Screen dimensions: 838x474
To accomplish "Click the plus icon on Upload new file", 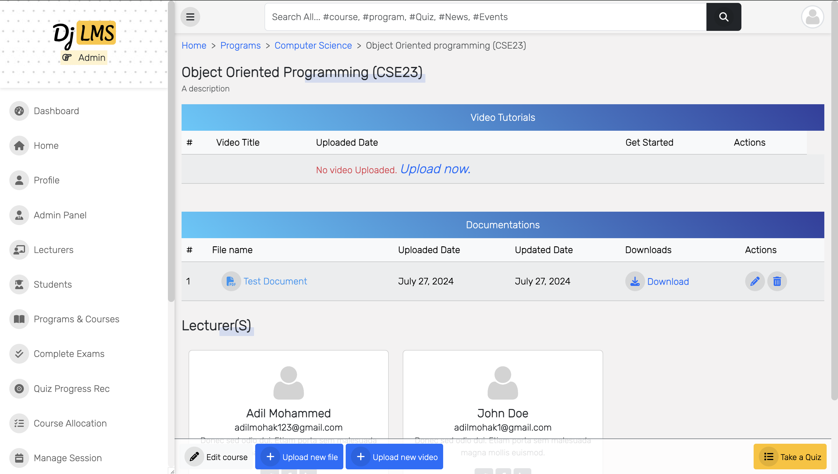I will coord(270,457).
